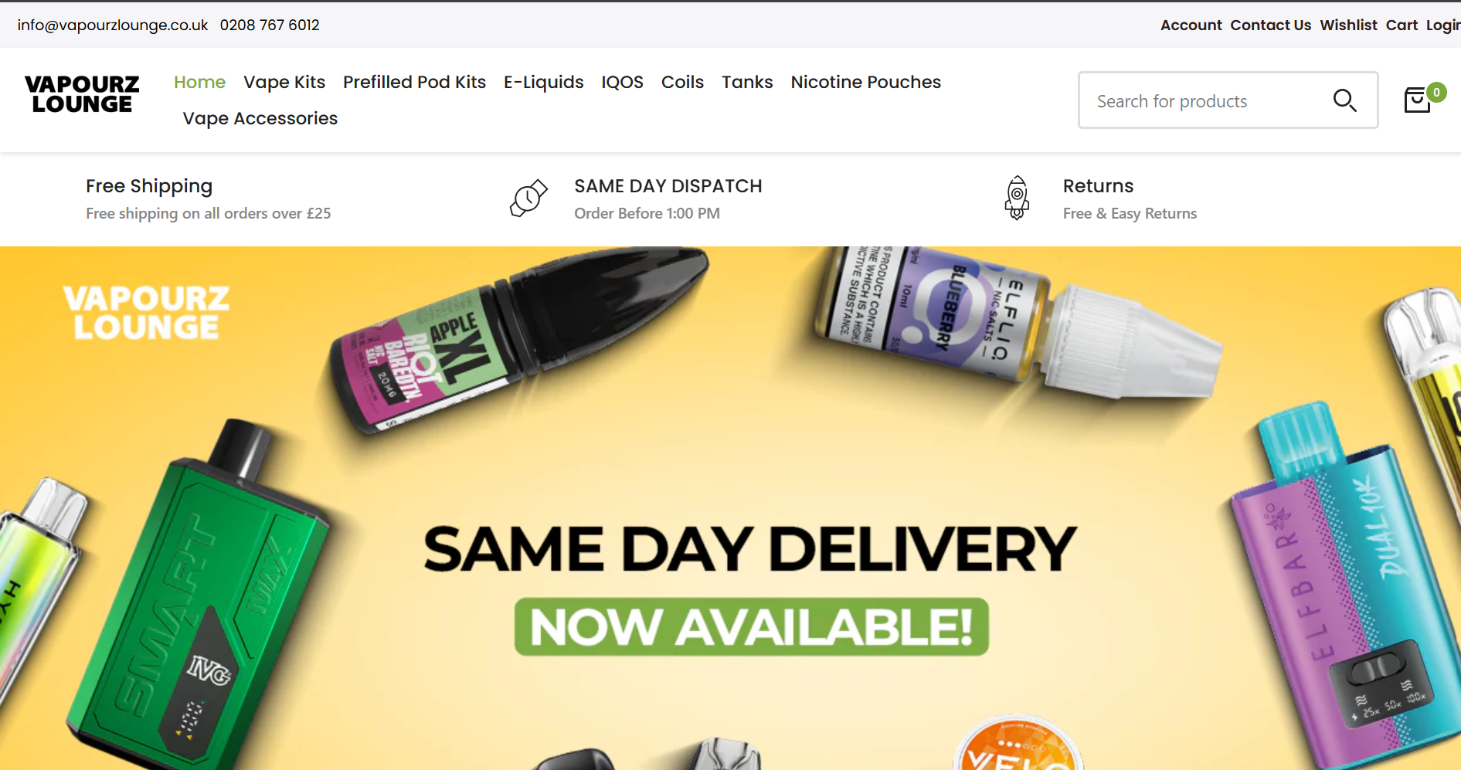Click the Account link
1461x770 pixels.
(x=1191, y=25)
